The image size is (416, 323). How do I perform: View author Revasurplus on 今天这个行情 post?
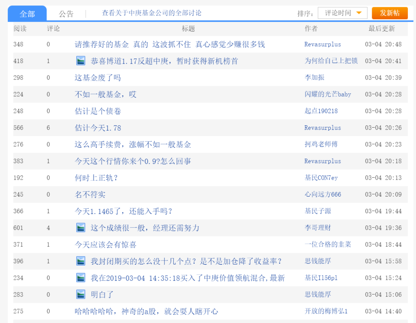click(x=323, y=161)
